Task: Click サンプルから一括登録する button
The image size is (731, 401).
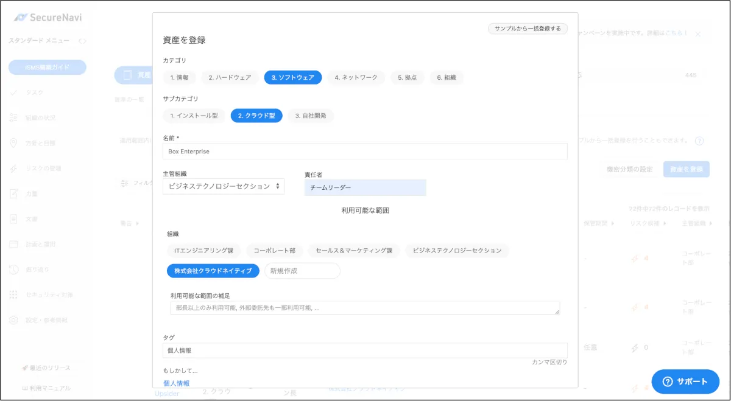Action: 528,29
